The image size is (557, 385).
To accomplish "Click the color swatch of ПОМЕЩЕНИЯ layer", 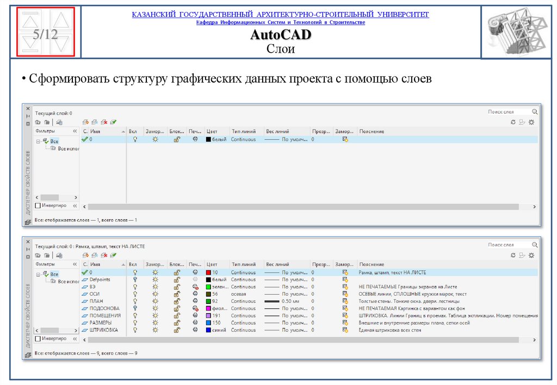I will tap(208, 315).
